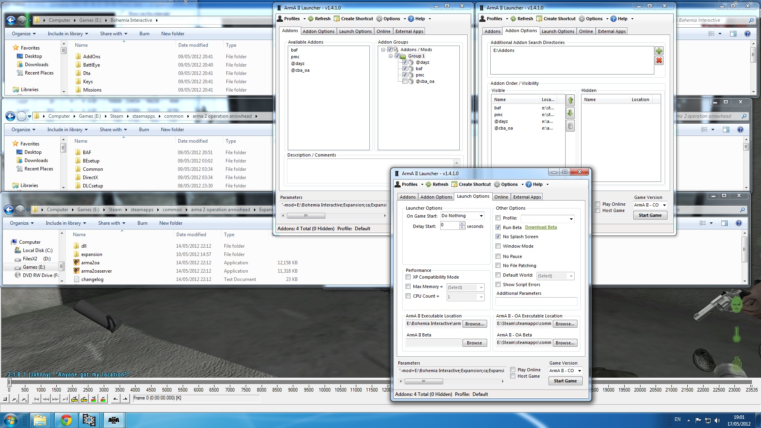The width and height of the screenshot is (761, 428).
Task: Click the Input playback button in VirtualDub
Action: tap(15, 399)
